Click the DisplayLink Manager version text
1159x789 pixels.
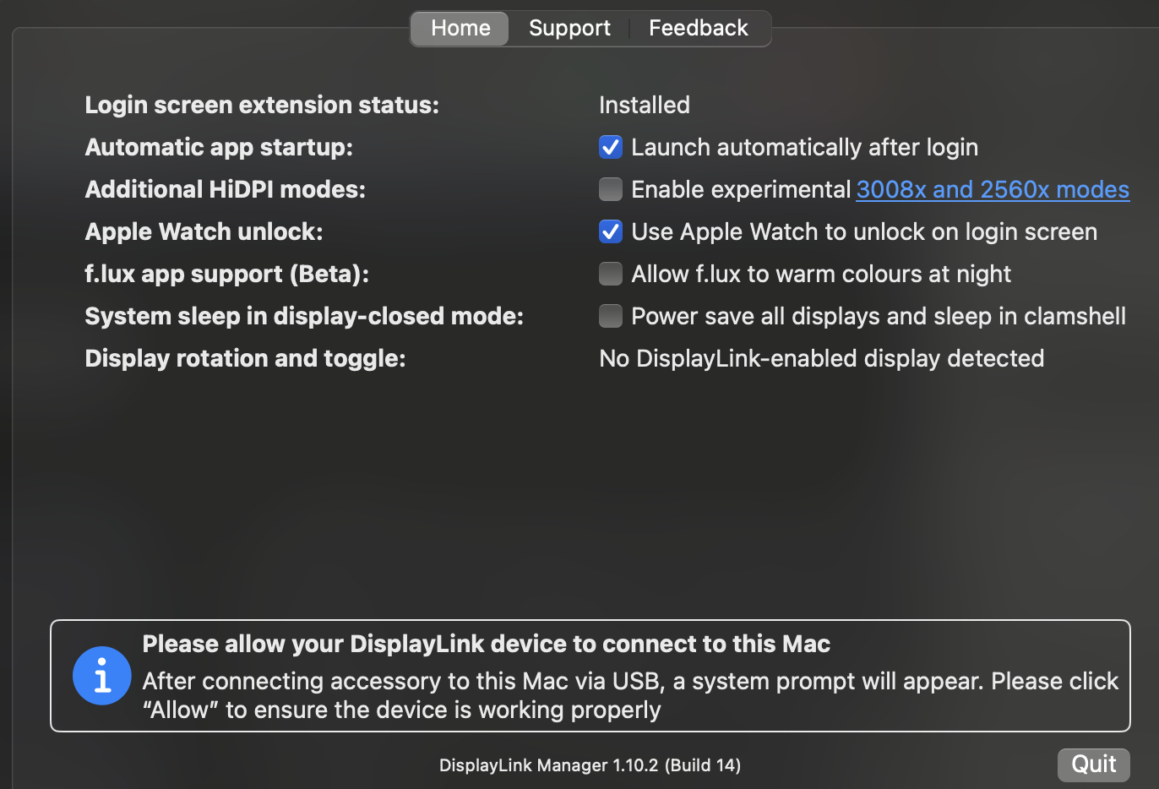point(590,765)
